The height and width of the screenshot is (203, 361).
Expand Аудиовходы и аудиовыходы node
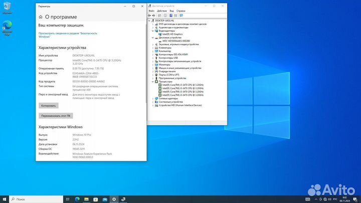tap(152, 28)
